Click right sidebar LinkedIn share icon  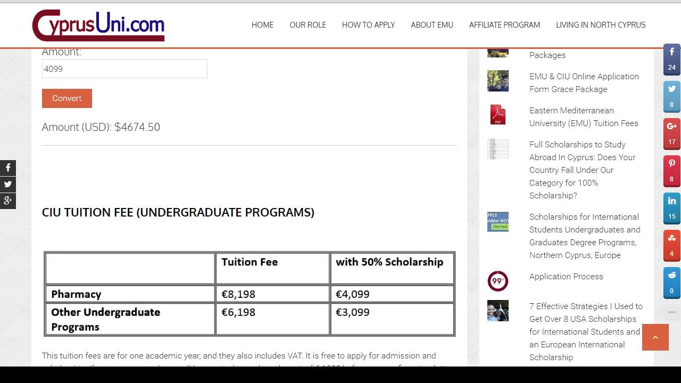click(x=671, y=208)
